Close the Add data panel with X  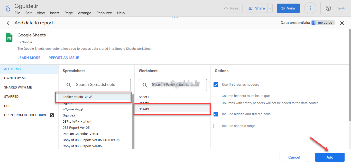342,23
